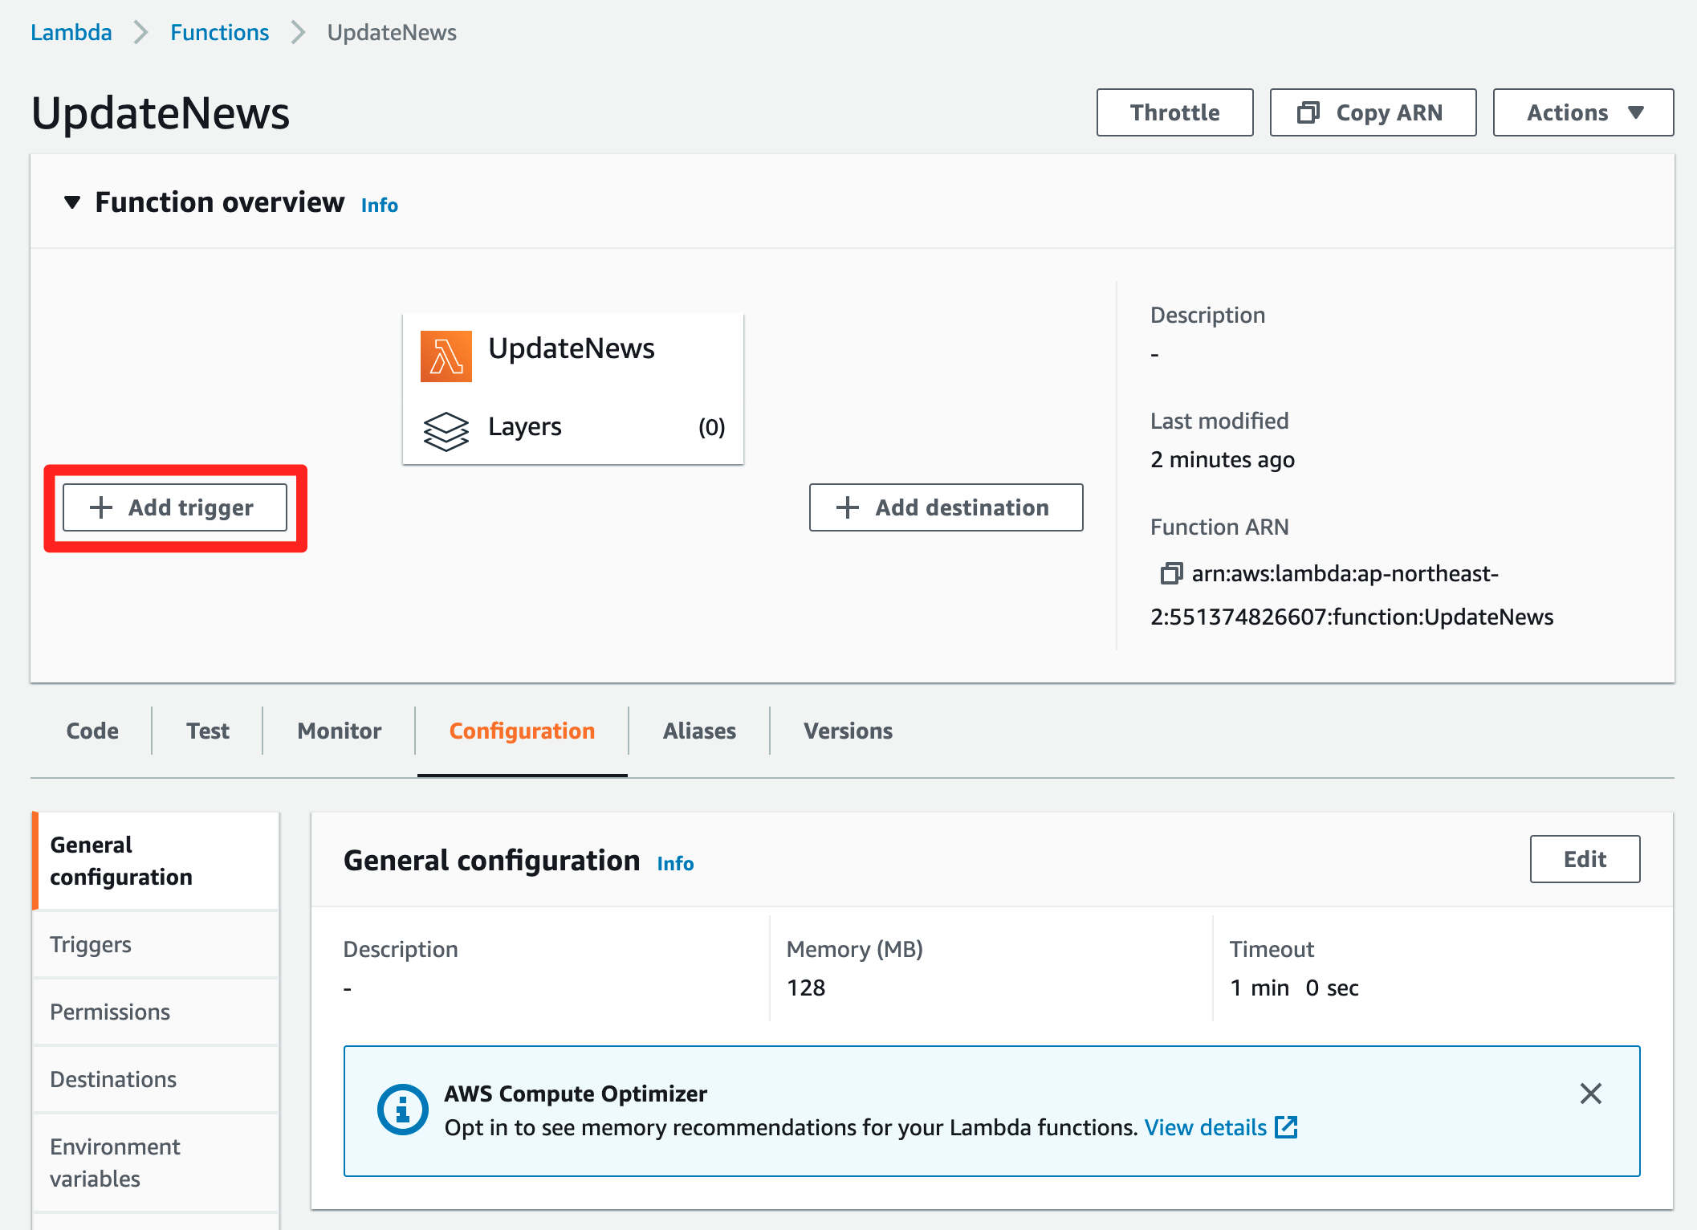This screenshot has width=1697, height=1230.
Task: Dismiss the AWS Compute Optimizer banner
Action: [x=1590, y=1094]
